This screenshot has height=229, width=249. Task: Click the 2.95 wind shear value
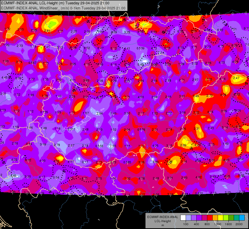[x=34, y=30]
